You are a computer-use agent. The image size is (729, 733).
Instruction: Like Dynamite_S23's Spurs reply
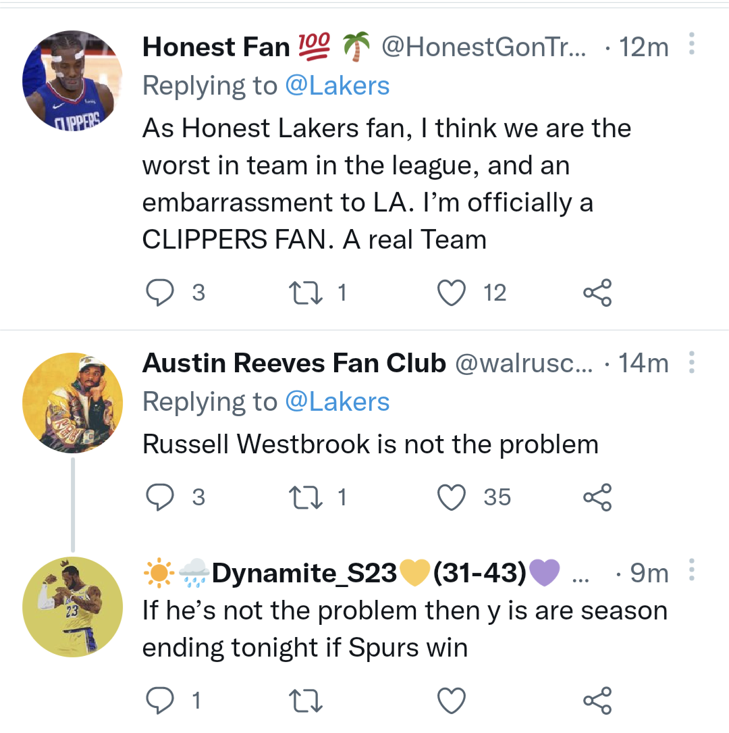tap(452, 700)
